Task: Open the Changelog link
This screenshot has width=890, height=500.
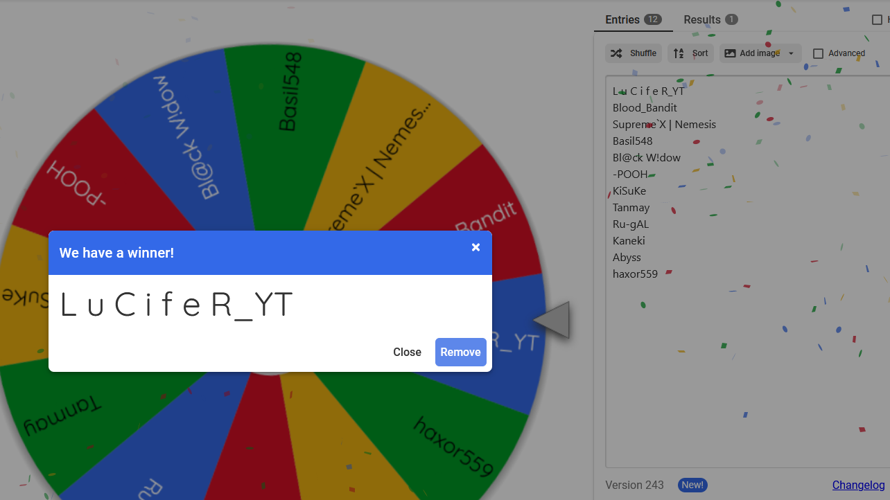Action: point(858,485)
